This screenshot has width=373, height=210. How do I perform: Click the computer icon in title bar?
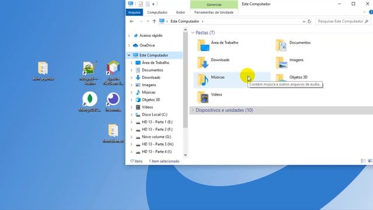tap(131, 3)
